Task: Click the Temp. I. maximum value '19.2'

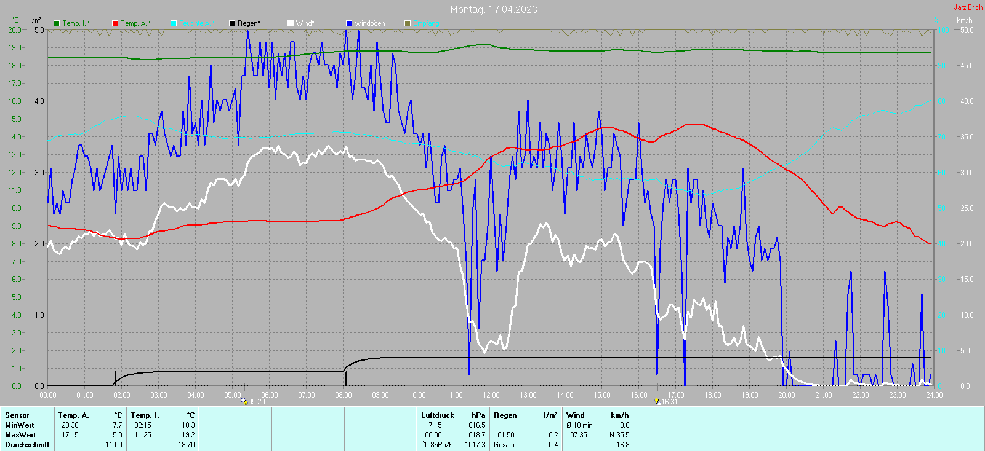Action: click(x=188, y=435)
